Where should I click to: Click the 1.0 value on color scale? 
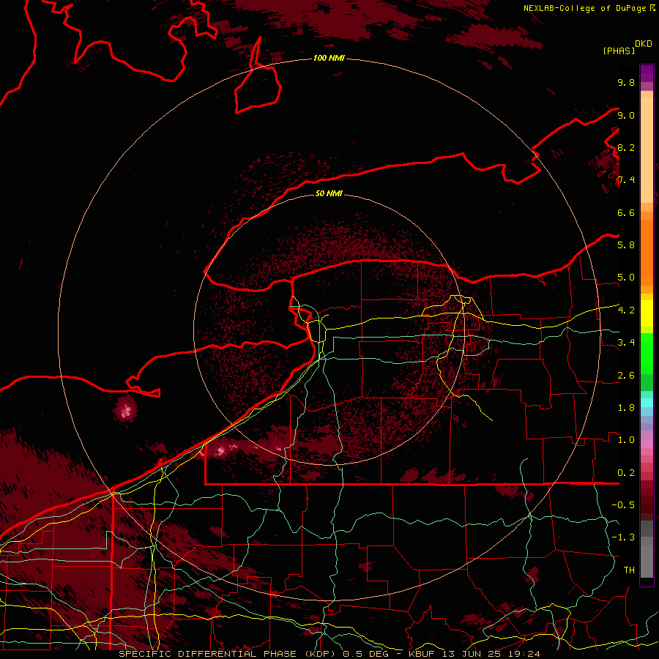click(x=626, y=440)
